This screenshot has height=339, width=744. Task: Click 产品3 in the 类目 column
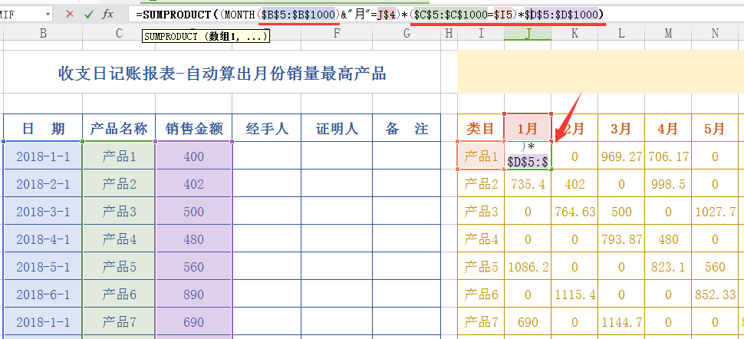(x=481, y=211)
